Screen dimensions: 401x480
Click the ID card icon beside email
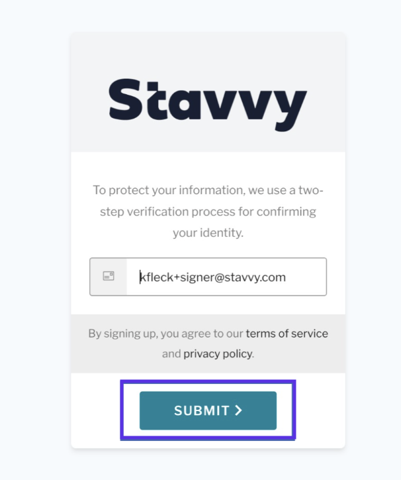(x=109, y=276)
